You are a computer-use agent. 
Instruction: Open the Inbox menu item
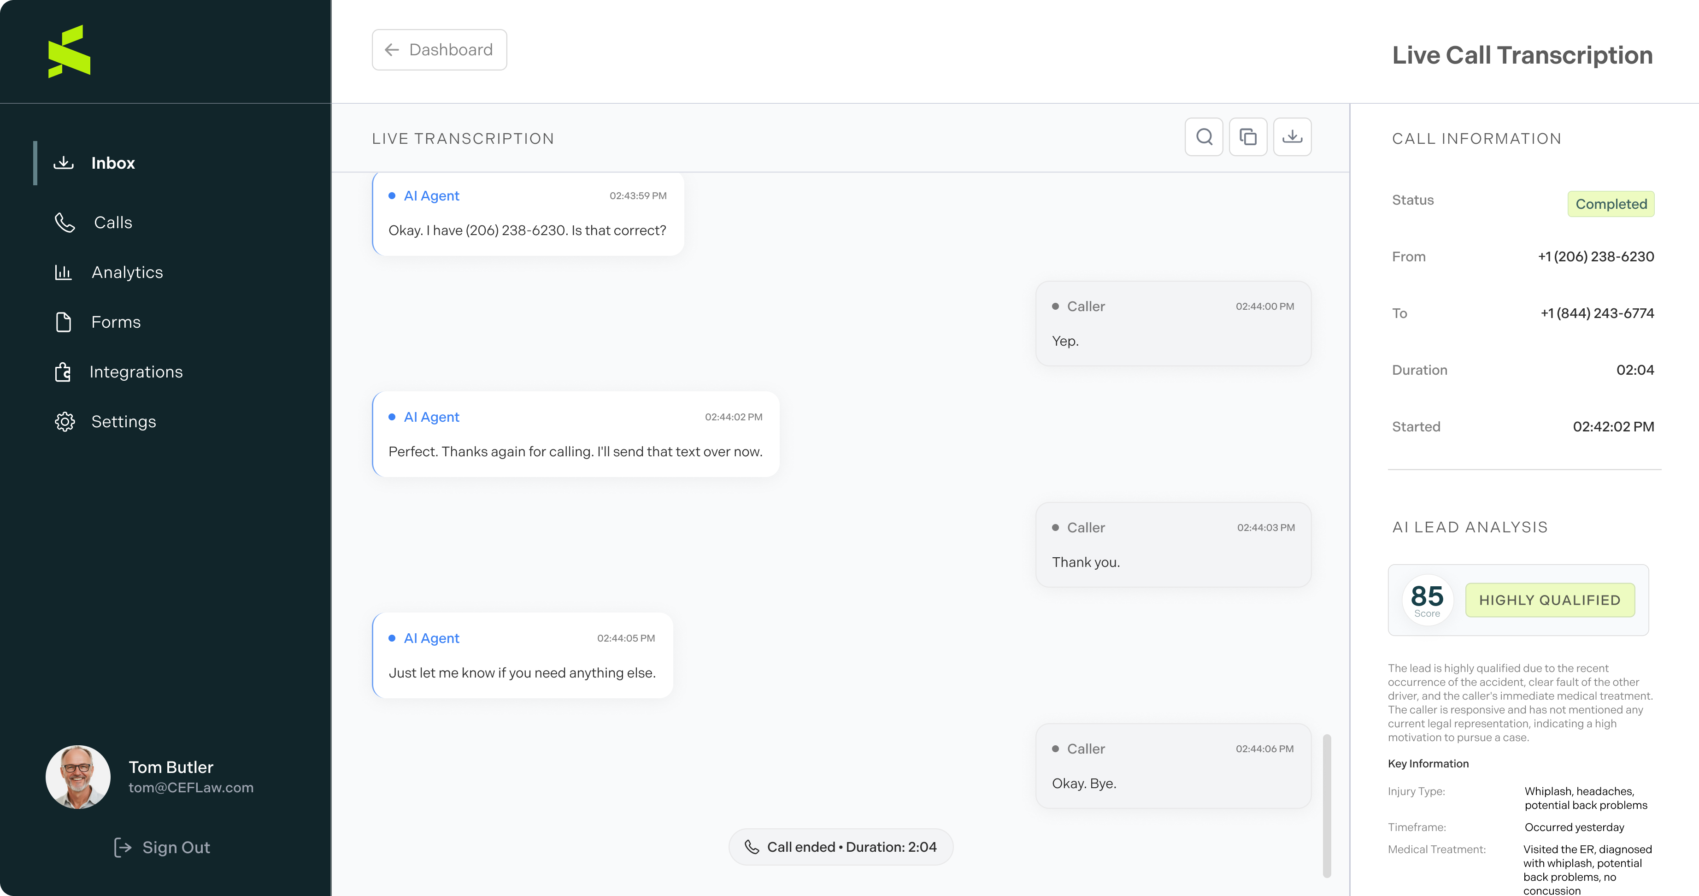(113, 163)
